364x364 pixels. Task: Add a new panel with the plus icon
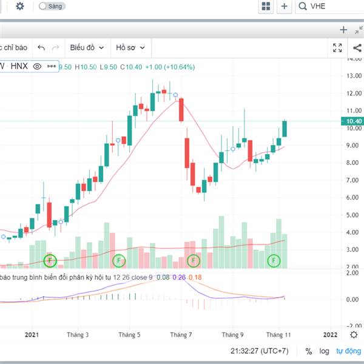pyautogui.click(x=343, y=30)
